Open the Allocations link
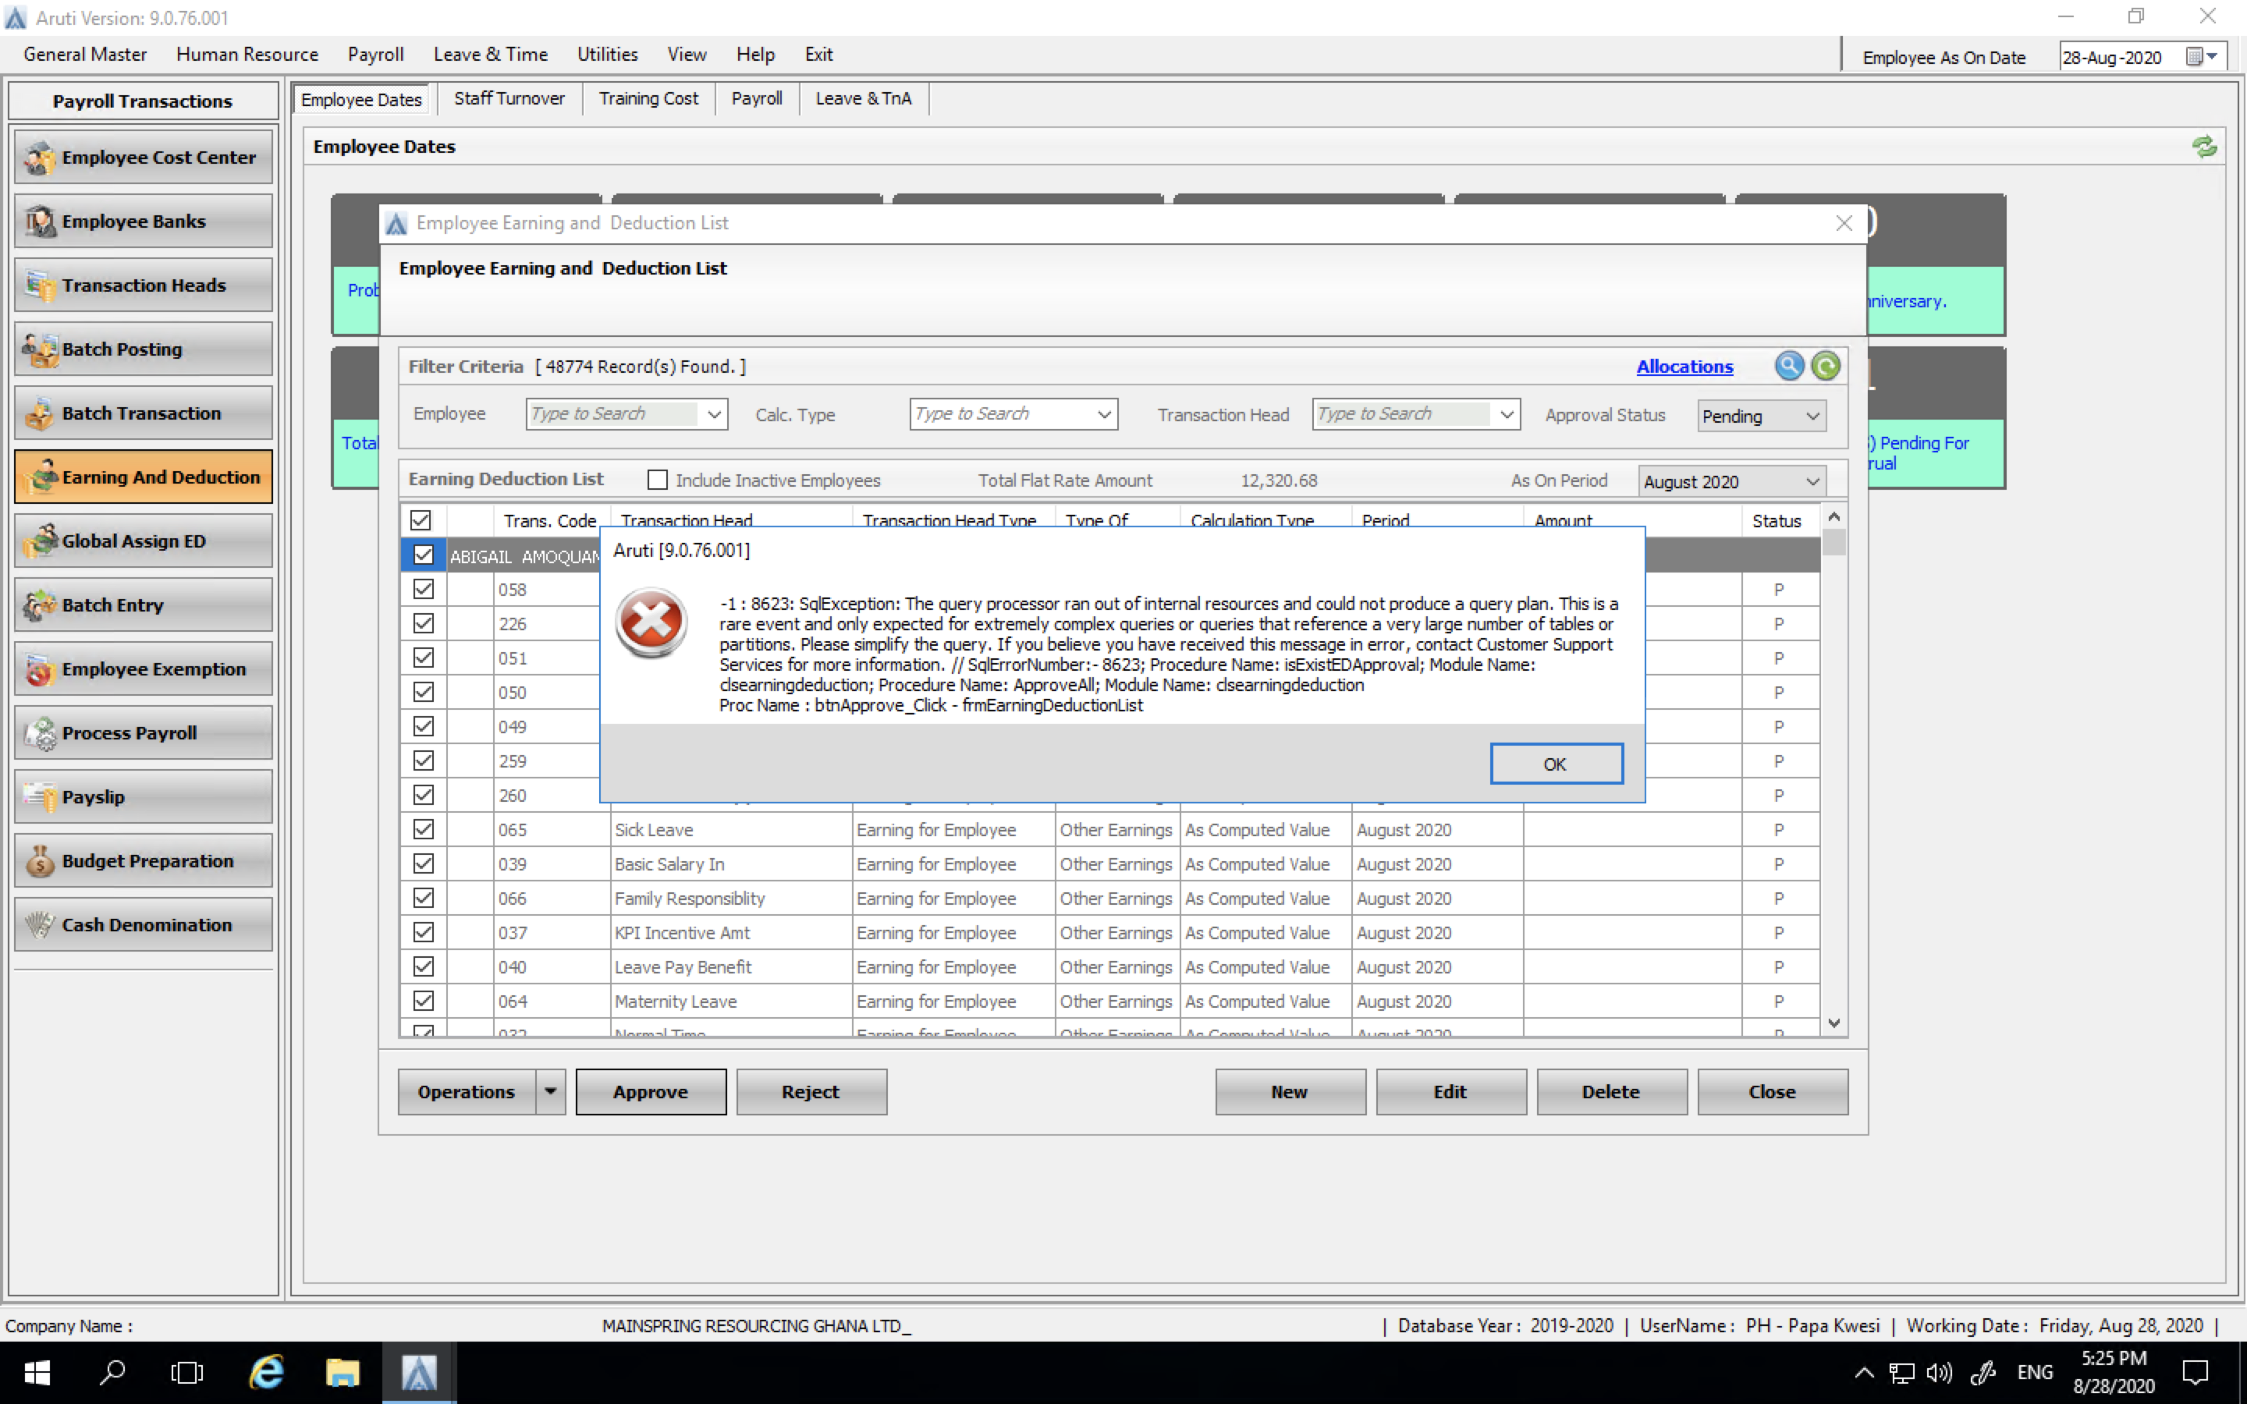Screen dimensions: 2247x1404 [1684, 366]
